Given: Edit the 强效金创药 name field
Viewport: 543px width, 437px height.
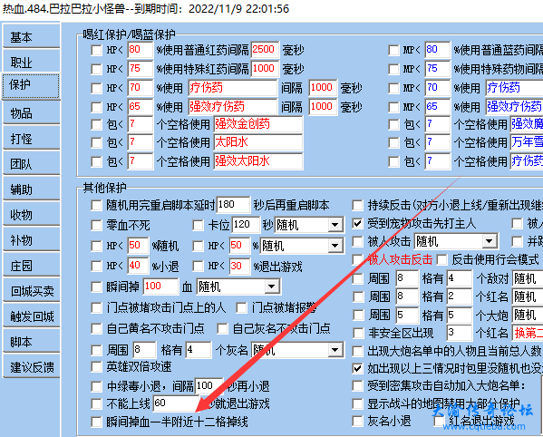Looking at the screenshot, I should [x=258, y=124].
